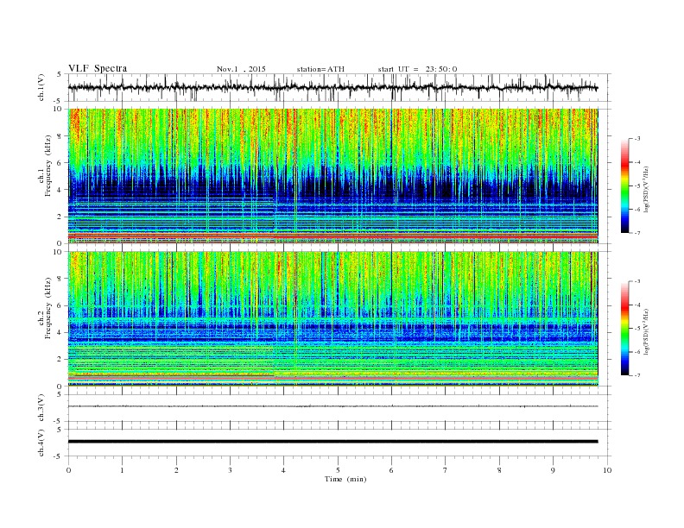Screen dimensions: 684x528
Task: Click time axis tick label "1"
Action: 122,470
